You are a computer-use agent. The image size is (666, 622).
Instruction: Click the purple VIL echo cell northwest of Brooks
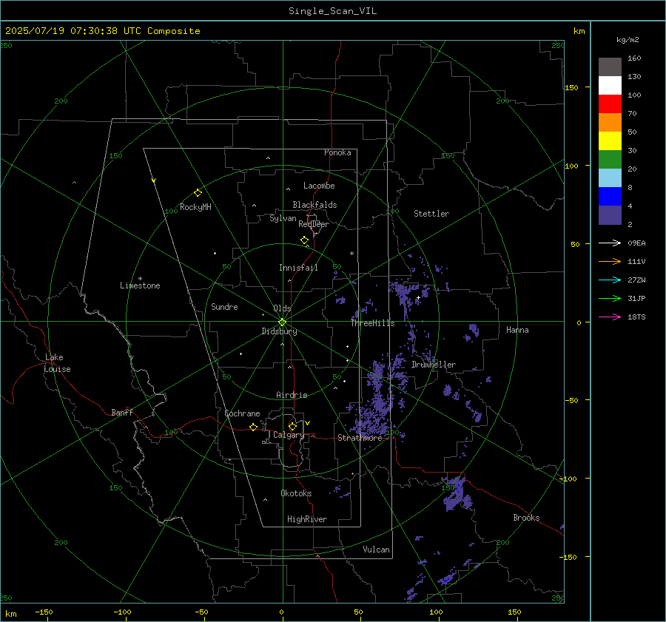tap(457, 493)
